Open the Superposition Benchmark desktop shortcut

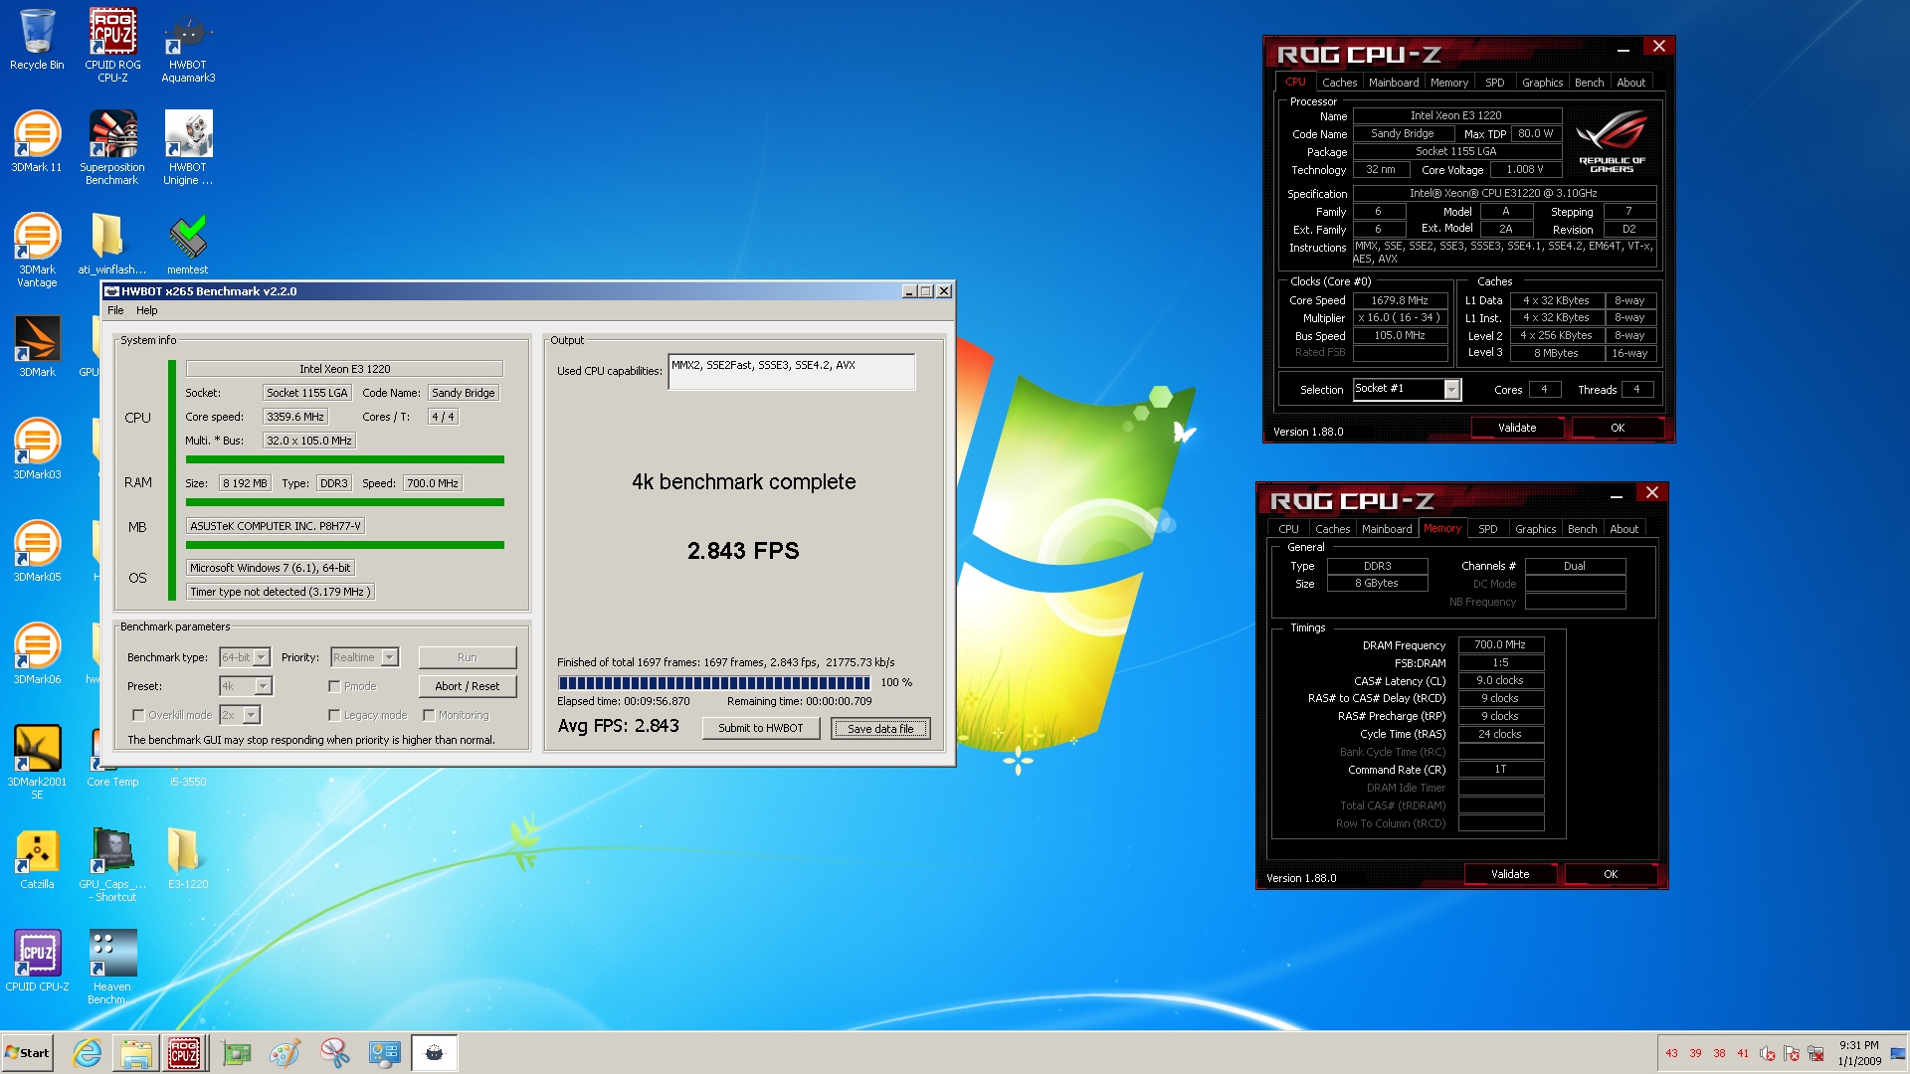112,147
